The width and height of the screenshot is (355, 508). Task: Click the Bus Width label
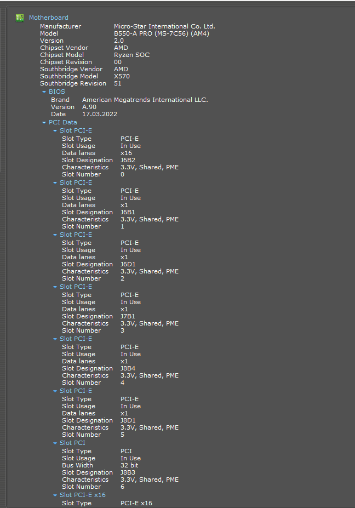pyautogui.click(x=77, y=465)
